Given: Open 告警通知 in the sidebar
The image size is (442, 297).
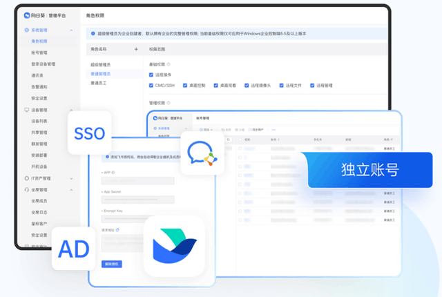Looking at the screenshot, I should (x=39, y=87).
